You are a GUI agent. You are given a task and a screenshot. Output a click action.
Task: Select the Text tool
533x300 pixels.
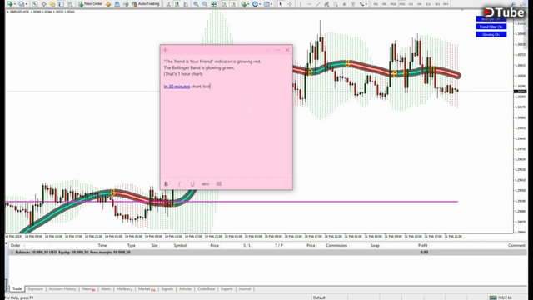[344, 4]
